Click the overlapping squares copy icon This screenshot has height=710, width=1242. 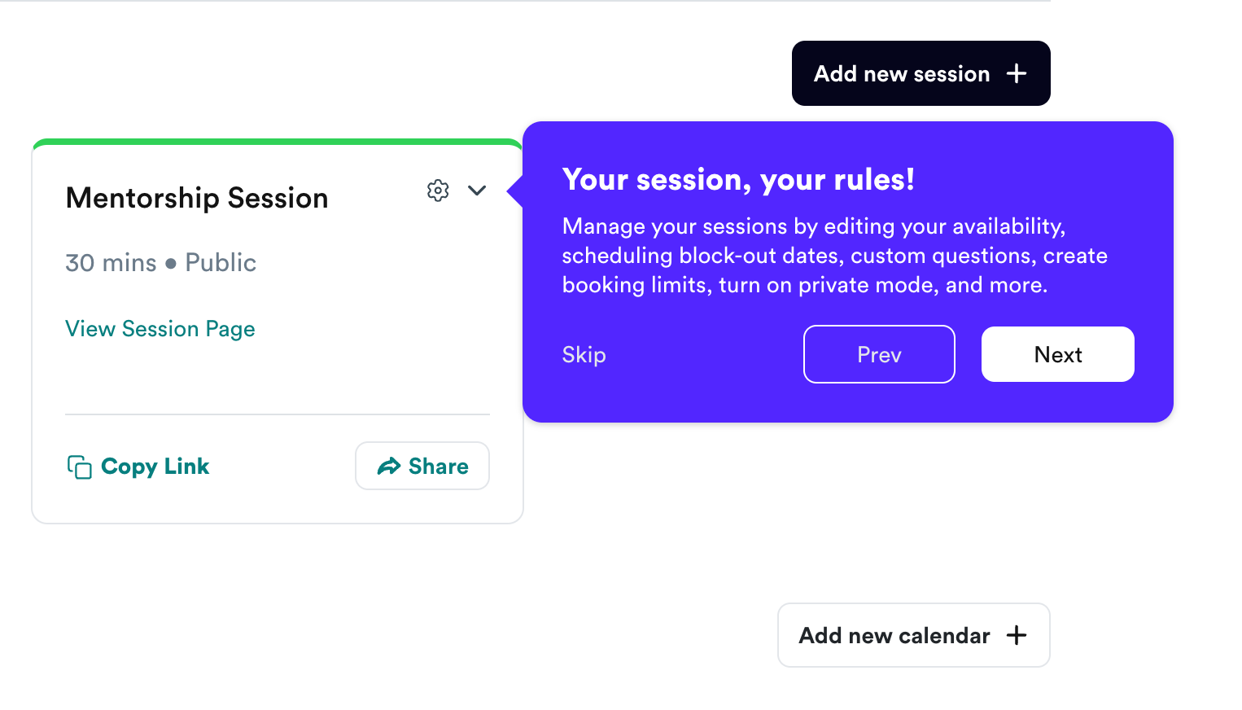tap(79, 467)
